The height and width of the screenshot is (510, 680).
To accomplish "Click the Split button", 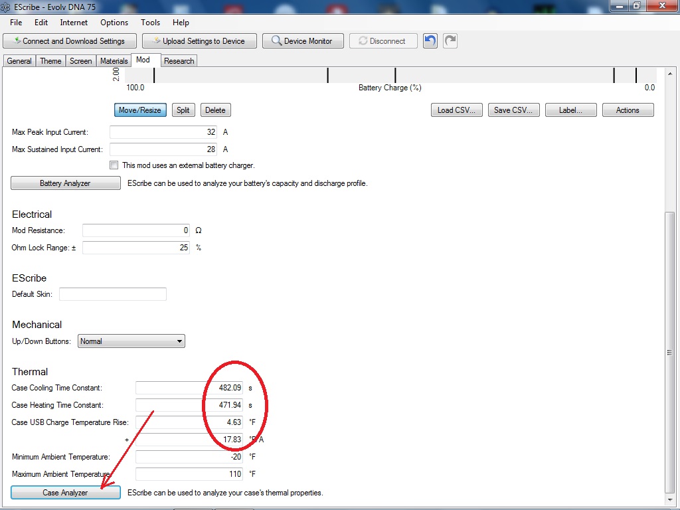I will click(183, 110).
